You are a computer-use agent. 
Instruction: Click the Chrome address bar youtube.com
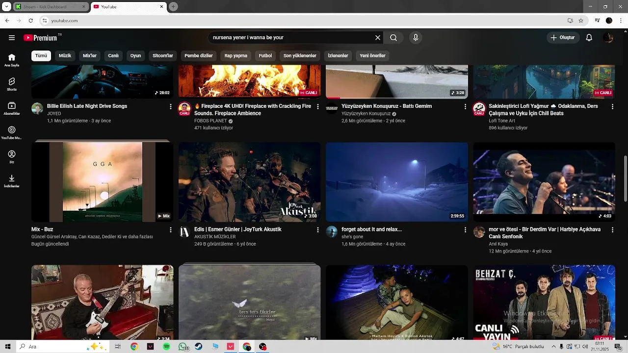click(x=64, y=21)
